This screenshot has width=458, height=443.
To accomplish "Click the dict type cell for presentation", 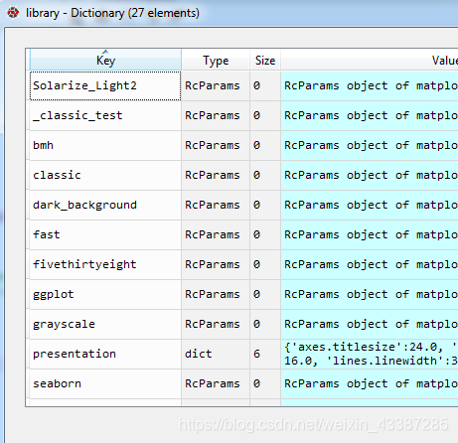I will click(216, 354).
